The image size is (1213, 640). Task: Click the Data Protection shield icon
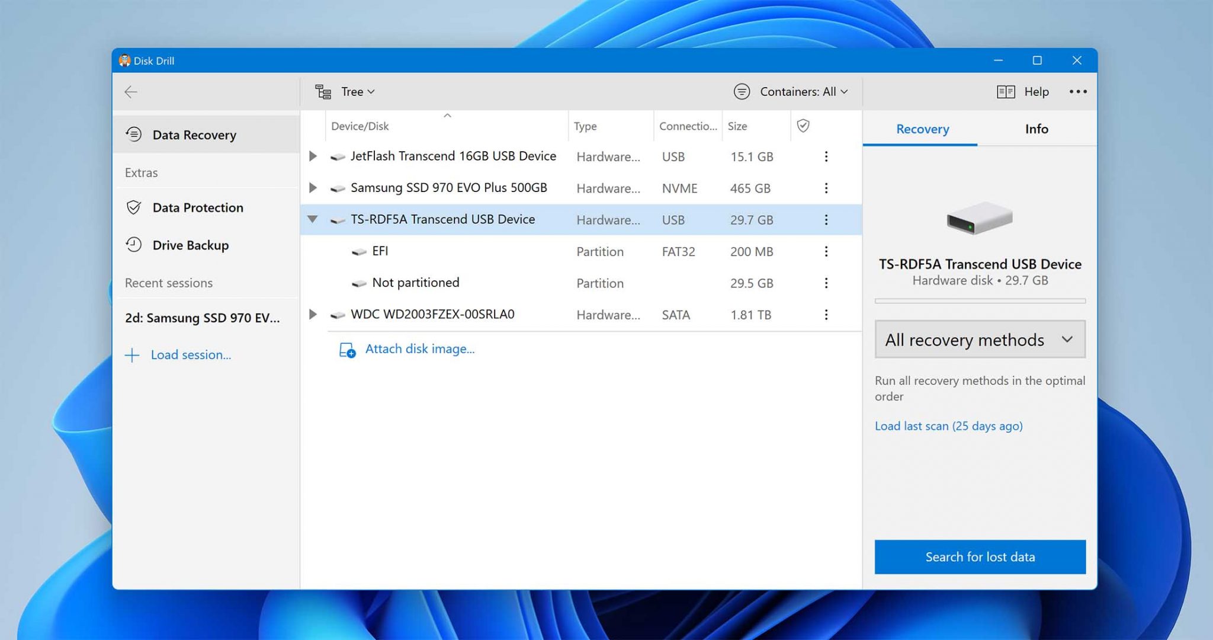[x=134, y=207]
